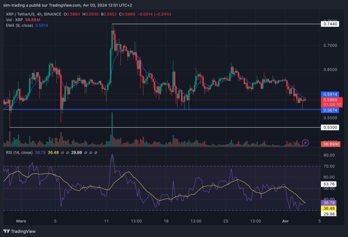348x237 pixels.
Task: Click the red 56.89M volume axis label
Action: tap(331, 144)
